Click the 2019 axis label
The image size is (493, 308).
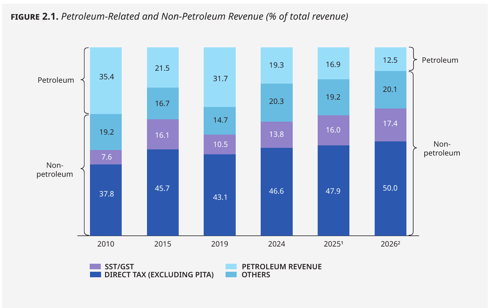(x=220, y=244)
